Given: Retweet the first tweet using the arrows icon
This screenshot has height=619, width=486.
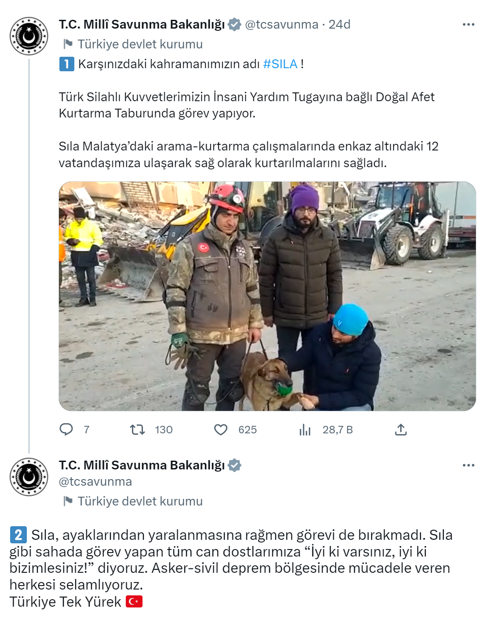Looking at the screenshot, I should [138, 429].
